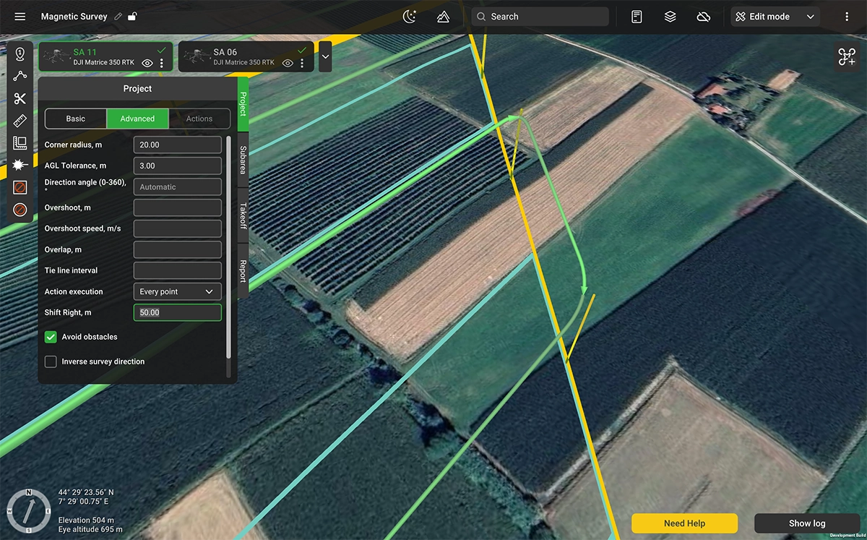Toggle visibility eye of SA 06

click(288, 64)
